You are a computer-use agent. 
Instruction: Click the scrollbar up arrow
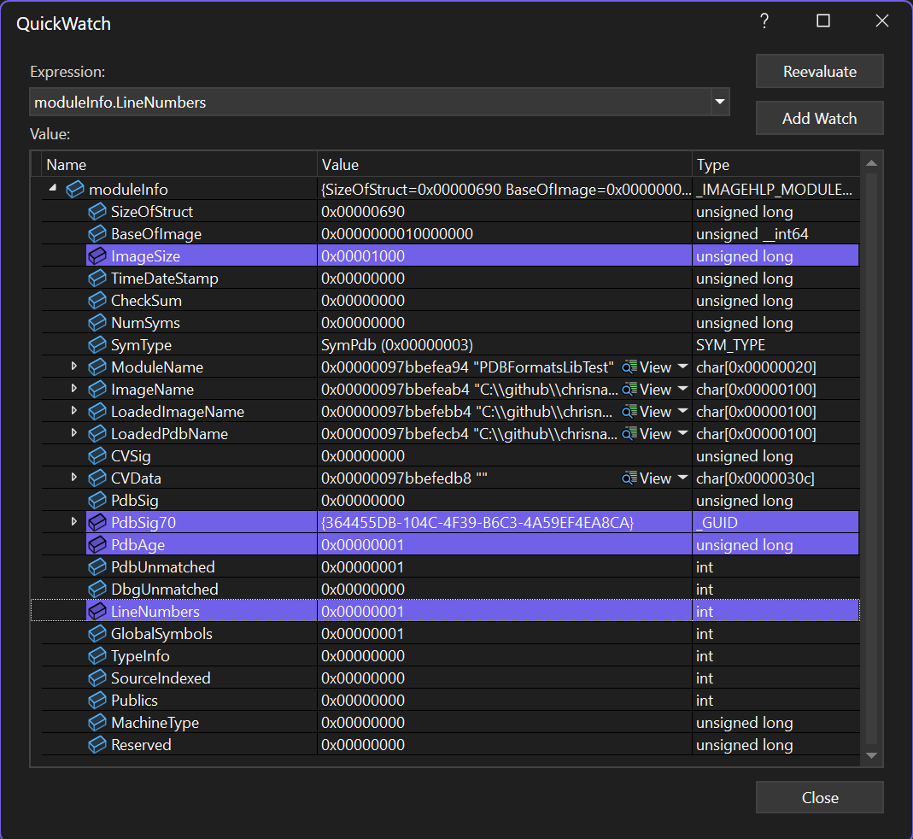(872, 163)
